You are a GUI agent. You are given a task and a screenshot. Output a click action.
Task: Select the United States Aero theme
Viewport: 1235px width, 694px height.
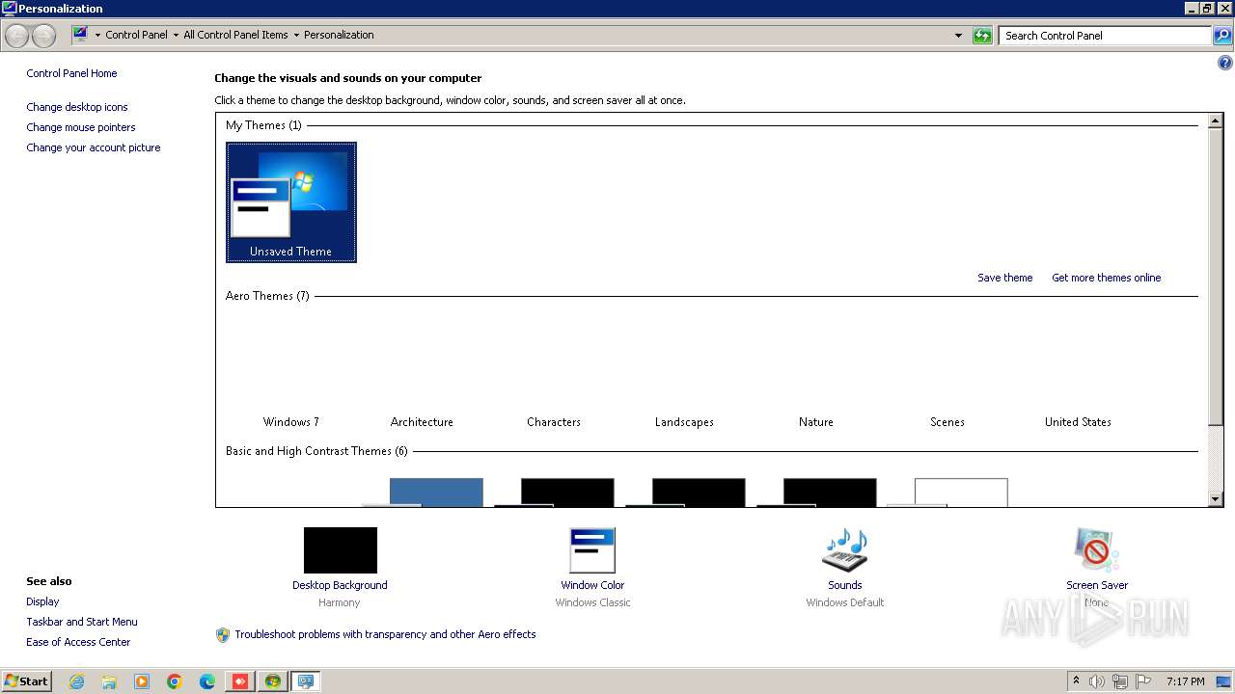tap(1078, 372)
